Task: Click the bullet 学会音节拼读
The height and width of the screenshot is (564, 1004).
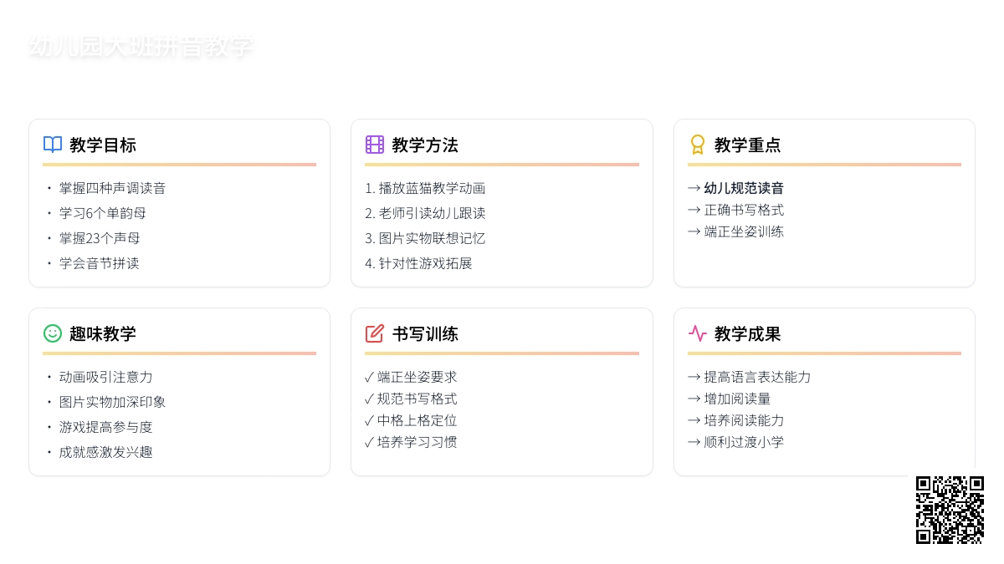Action: click(x=99, y=263)
